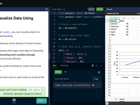Click the line charts link
Image resolution: width=140 pixels, height=105 pixels.
[34, 90]
